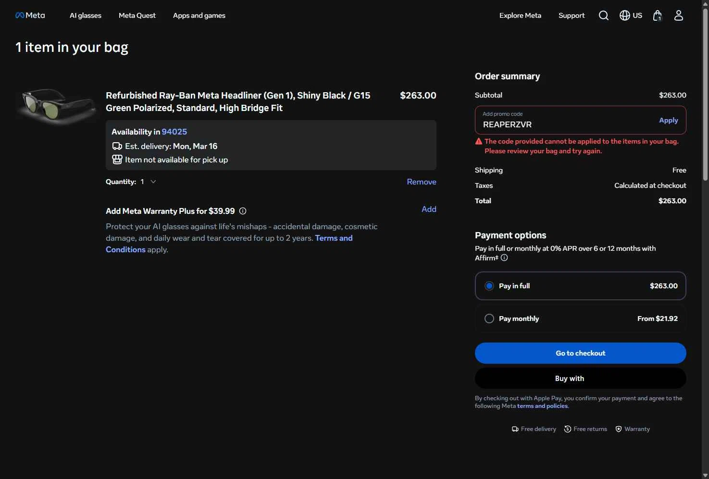Image resolution: width=709 pixels, height=479 pixels.
Task: Open the user account icon
Action: point(679,15)
